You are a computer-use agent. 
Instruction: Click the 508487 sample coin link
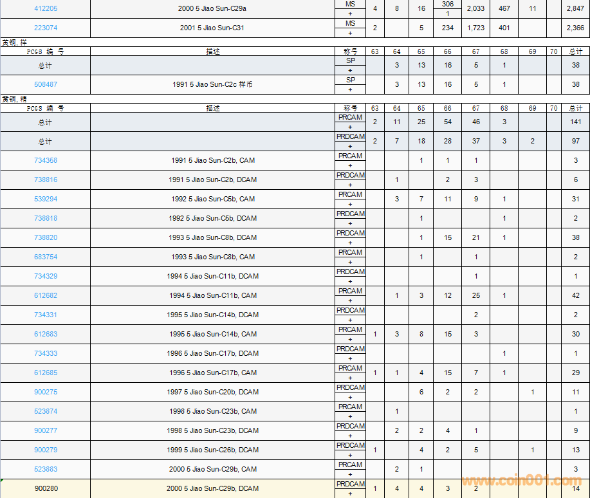click(45, 84)
